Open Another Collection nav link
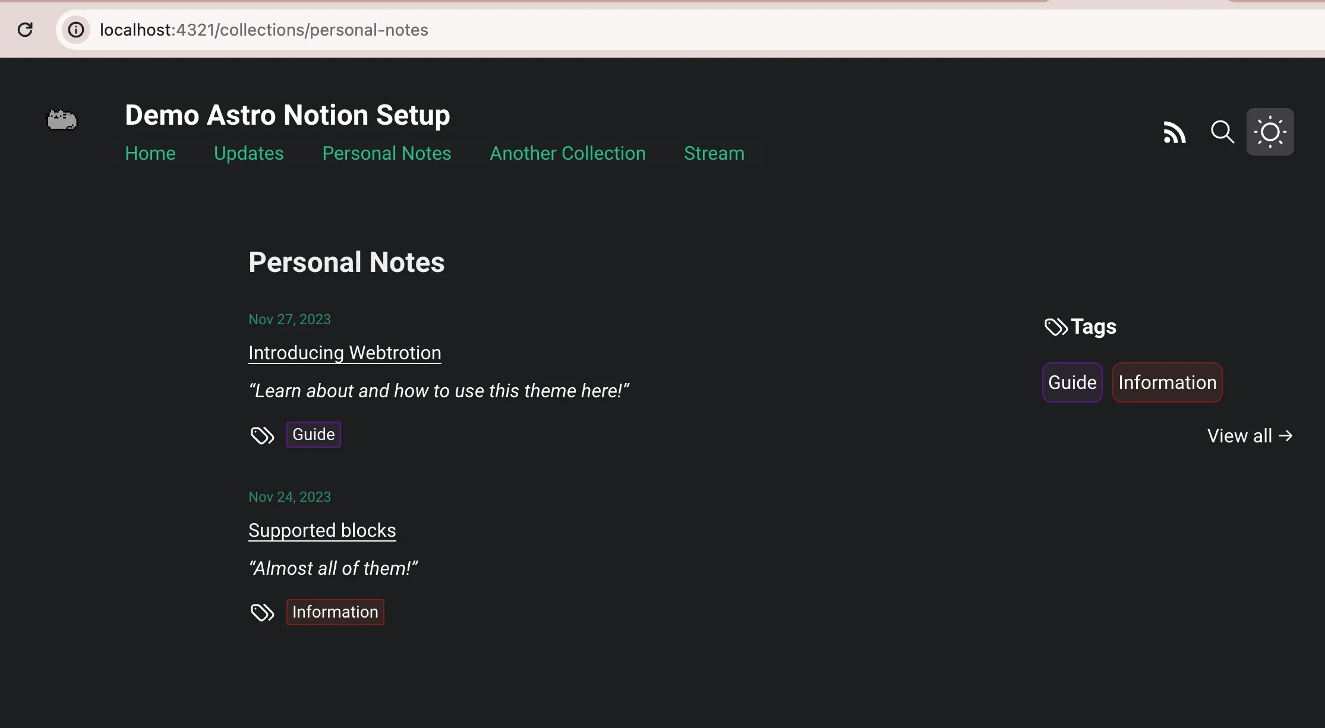The image size is (1325, 728). [x=567, y=153]
